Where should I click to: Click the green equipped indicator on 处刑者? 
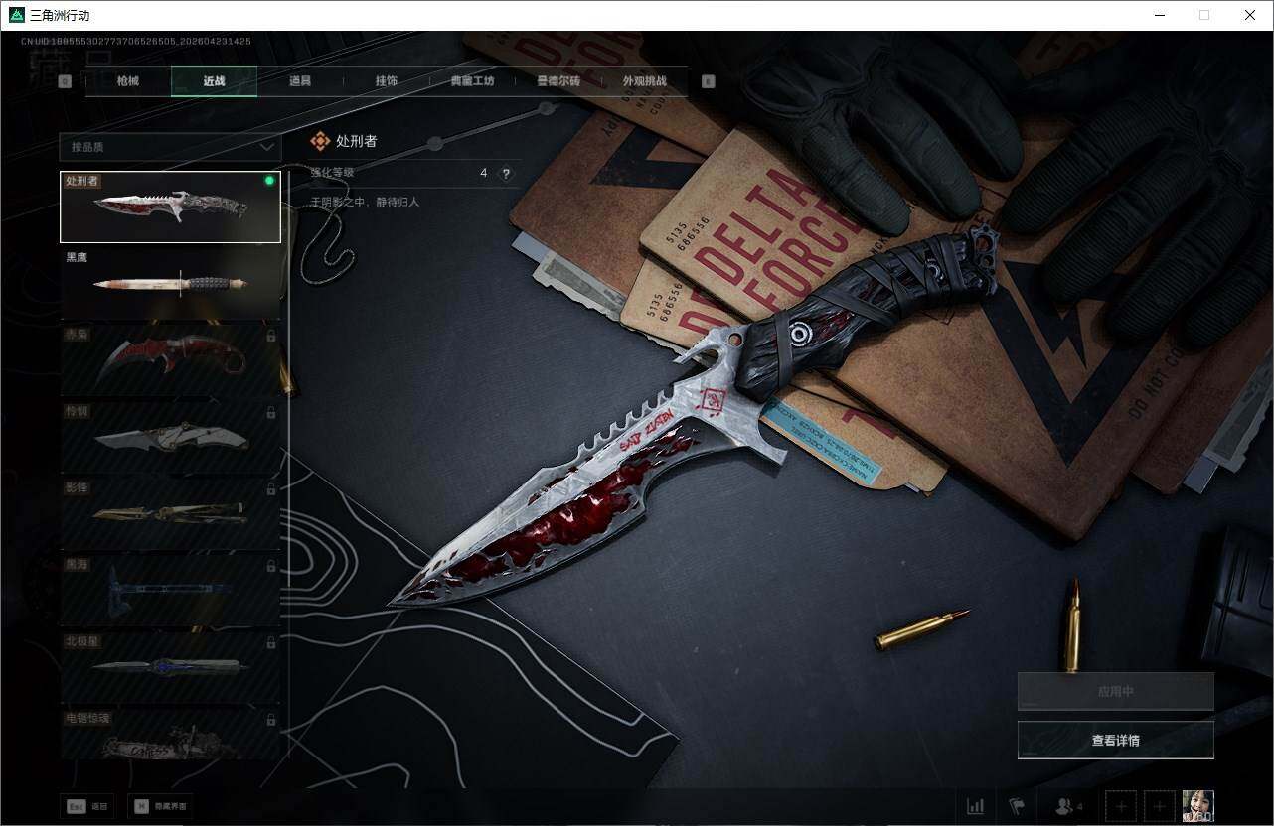tap(269, 181)
